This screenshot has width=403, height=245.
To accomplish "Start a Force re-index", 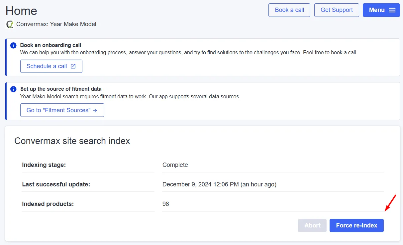I will (356, 225).
